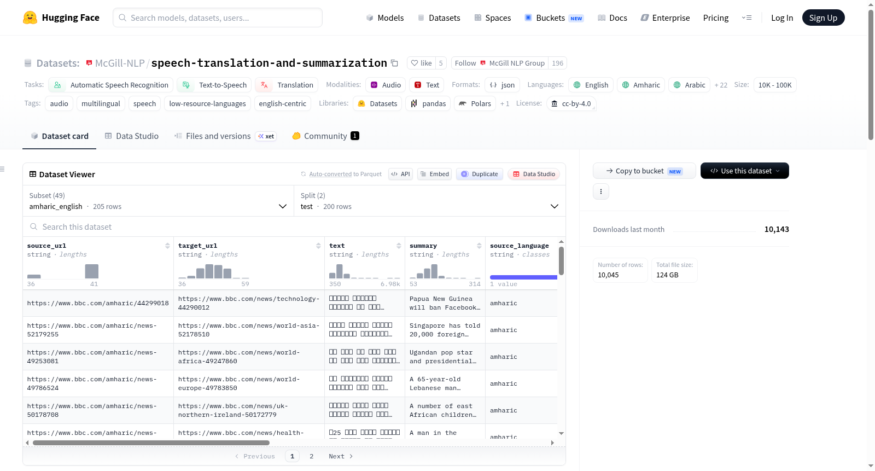Follow the McGill NLP Group
This screenshot has height=471, width=875.
(465, 63)
